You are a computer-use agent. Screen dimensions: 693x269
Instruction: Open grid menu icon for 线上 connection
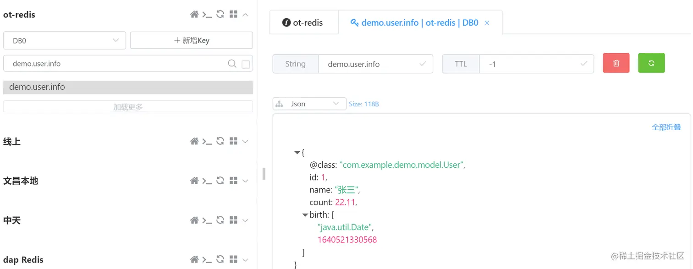tap(233, 141)
